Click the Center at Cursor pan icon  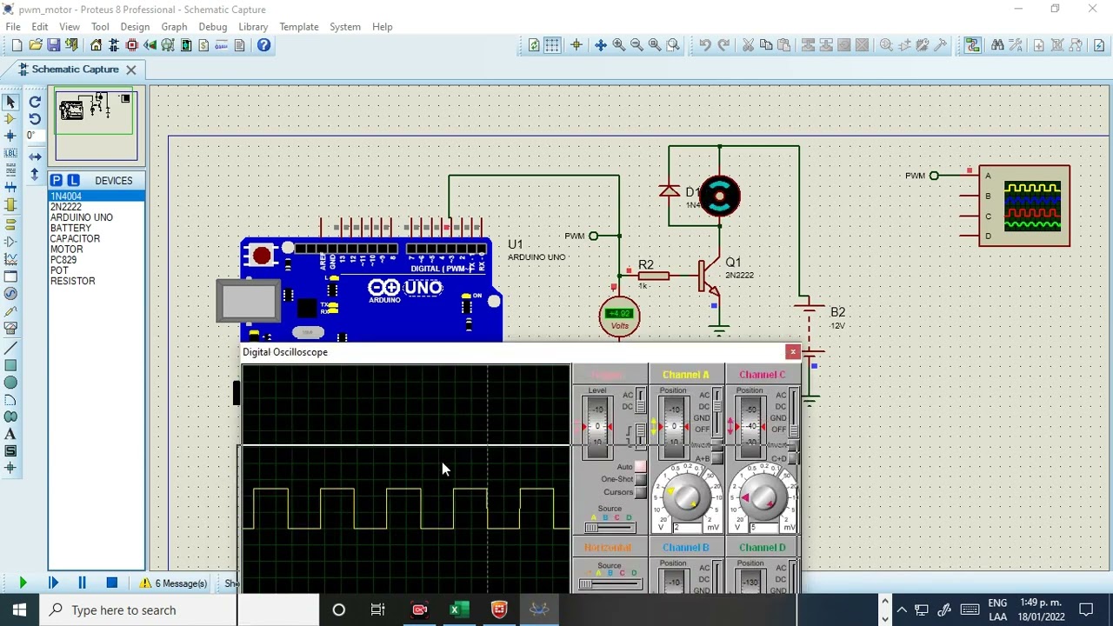click(600, 45)
